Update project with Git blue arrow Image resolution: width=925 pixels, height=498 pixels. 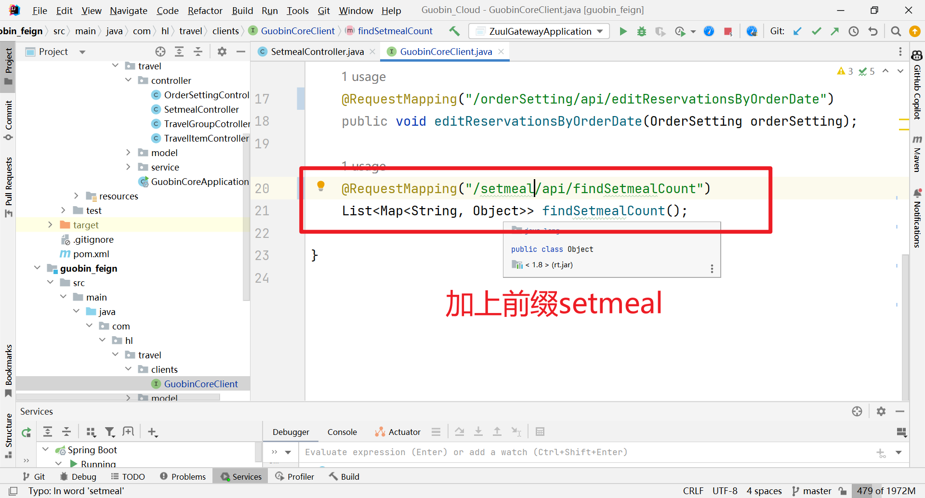coord(797,31)
